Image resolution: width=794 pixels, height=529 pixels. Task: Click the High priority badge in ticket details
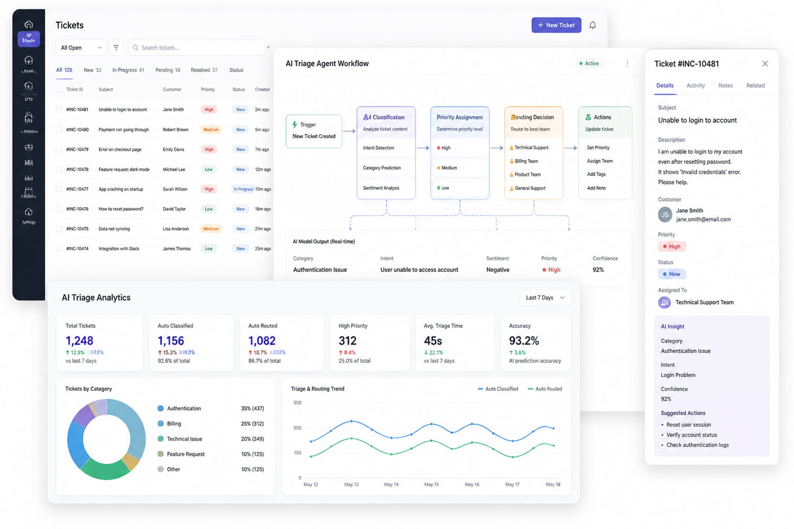[x=672, y=246]
